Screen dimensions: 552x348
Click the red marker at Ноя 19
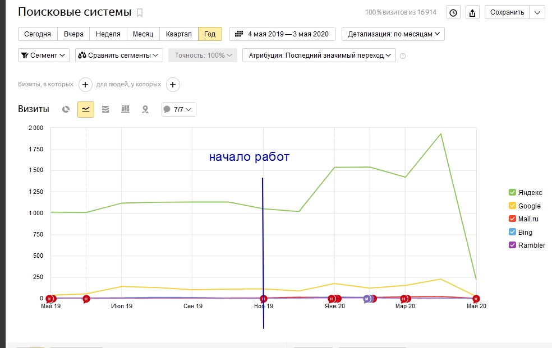(263, 299)
